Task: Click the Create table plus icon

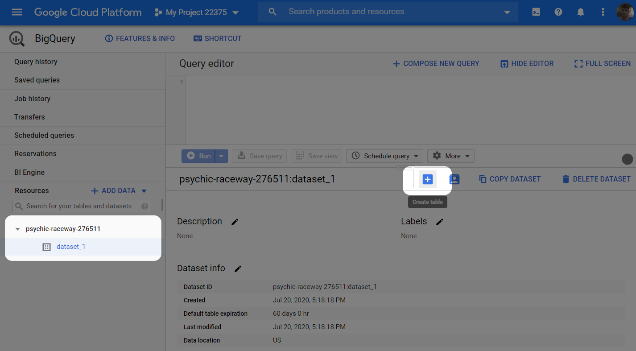Action: (428, 179)
